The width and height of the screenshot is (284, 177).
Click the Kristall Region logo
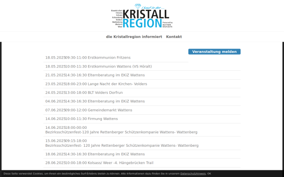click(x=142, y=16)
